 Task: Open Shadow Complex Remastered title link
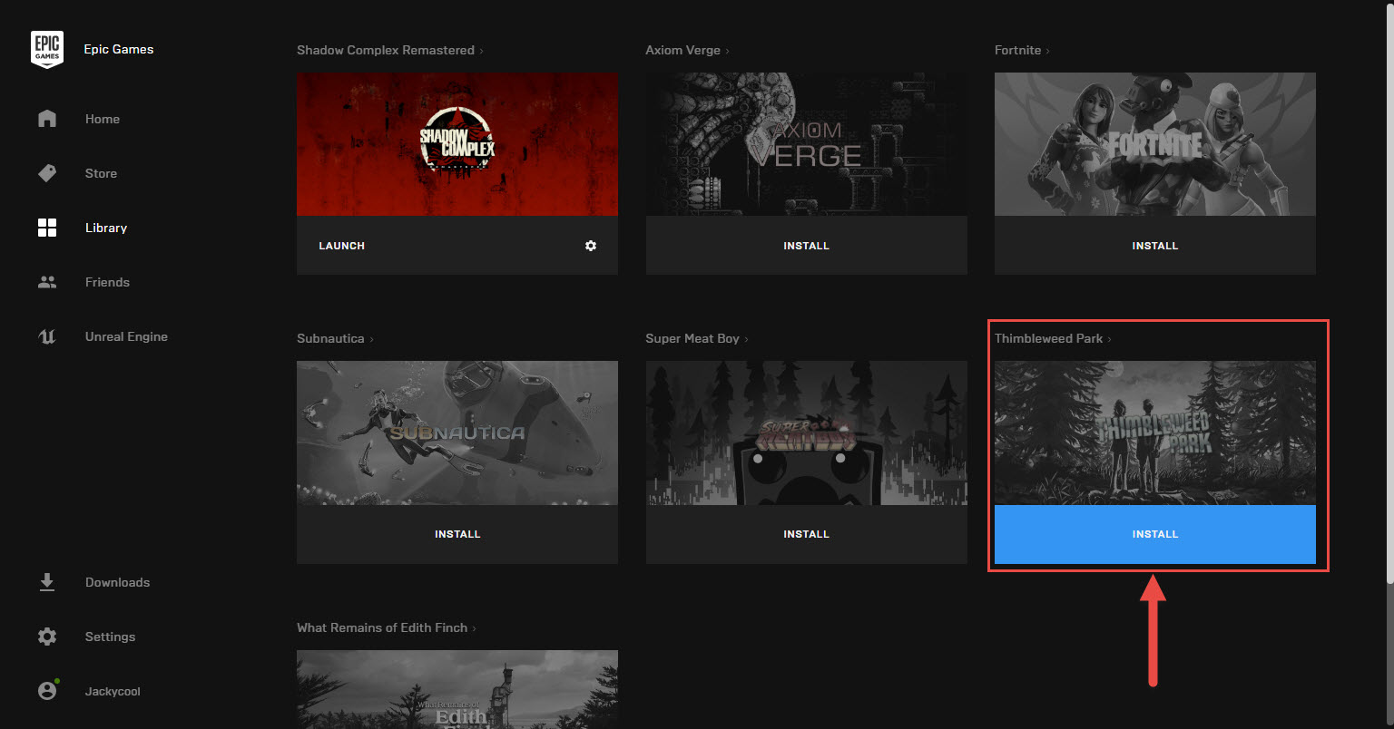pos(390,50)
